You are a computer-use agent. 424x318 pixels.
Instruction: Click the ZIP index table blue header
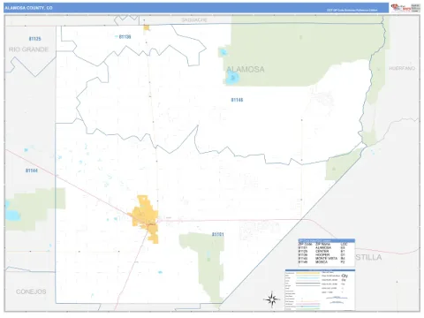[x=327, y=240]
